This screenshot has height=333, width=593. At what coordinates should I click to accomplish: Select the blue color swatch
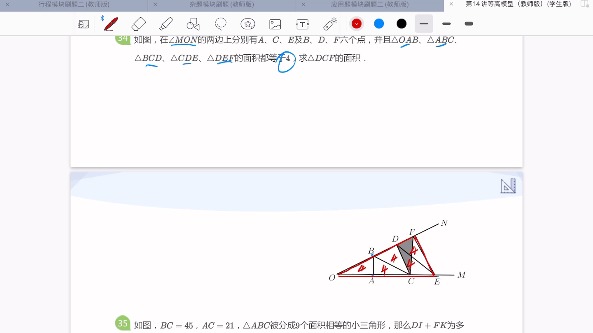(379, 24)
